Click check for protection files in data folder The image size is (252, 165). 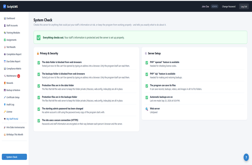(39, 86)
